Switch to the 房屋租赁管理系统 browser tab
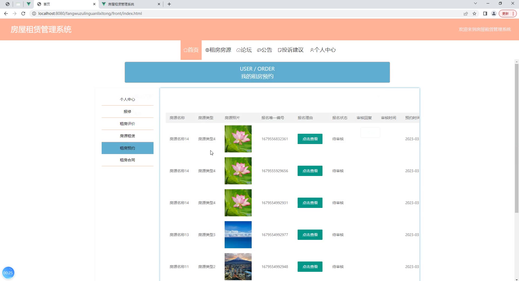519x281 pixels. coord(130,4)
